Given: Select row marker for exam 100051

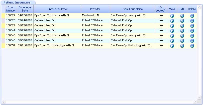Looking at the screenshot, I should (x=3, y=45).
